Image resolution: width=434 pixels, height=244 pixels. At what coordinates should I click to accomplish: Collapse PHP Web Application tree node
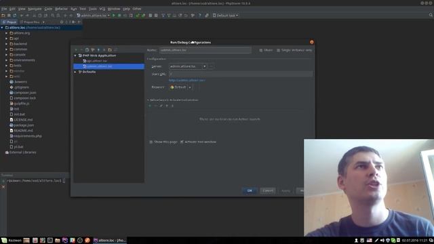(x=75, y=56)
